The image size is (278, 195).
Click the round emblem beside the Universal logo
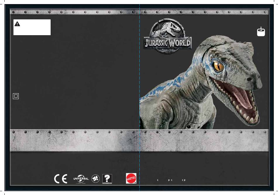(96, 179)
